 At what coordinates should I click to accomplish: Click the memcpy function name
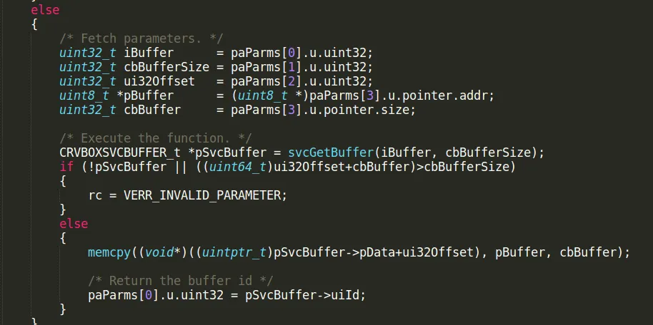[x=109, y=252]
